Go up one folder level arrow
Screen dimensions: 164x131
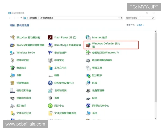point(21,18)
